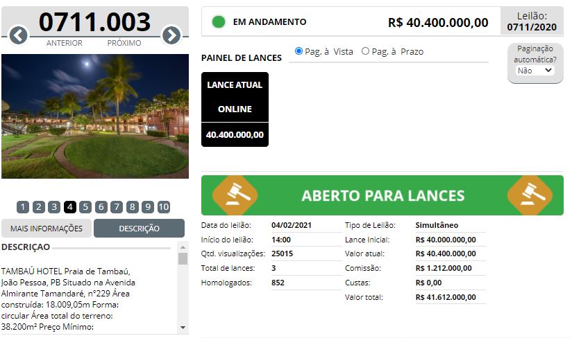Select photo number 5 in the gallery pager
Viewport: 572px width, 338px height.
point(85,207)
